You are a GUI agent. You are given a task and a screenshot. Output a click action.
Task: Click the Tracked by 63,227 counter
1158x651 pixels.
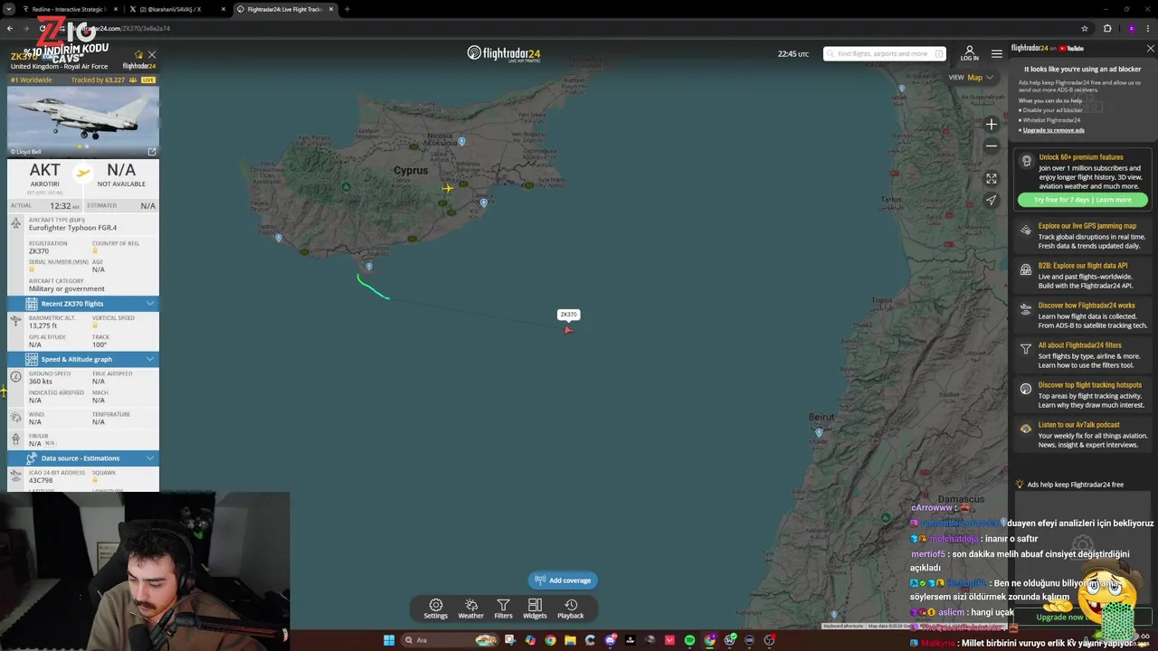tap(98, 80)
